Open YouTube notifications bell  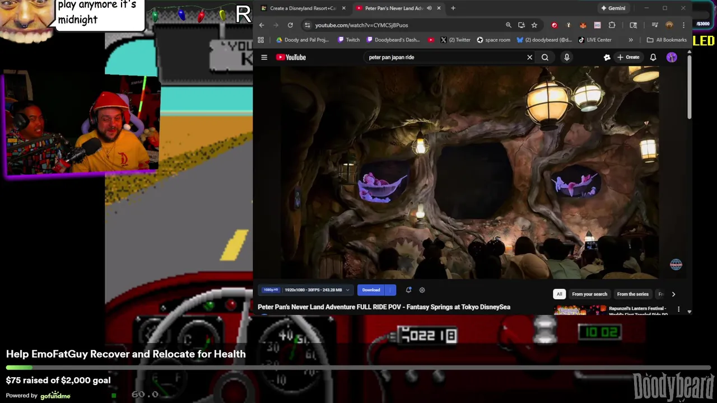tap(653, 57)
